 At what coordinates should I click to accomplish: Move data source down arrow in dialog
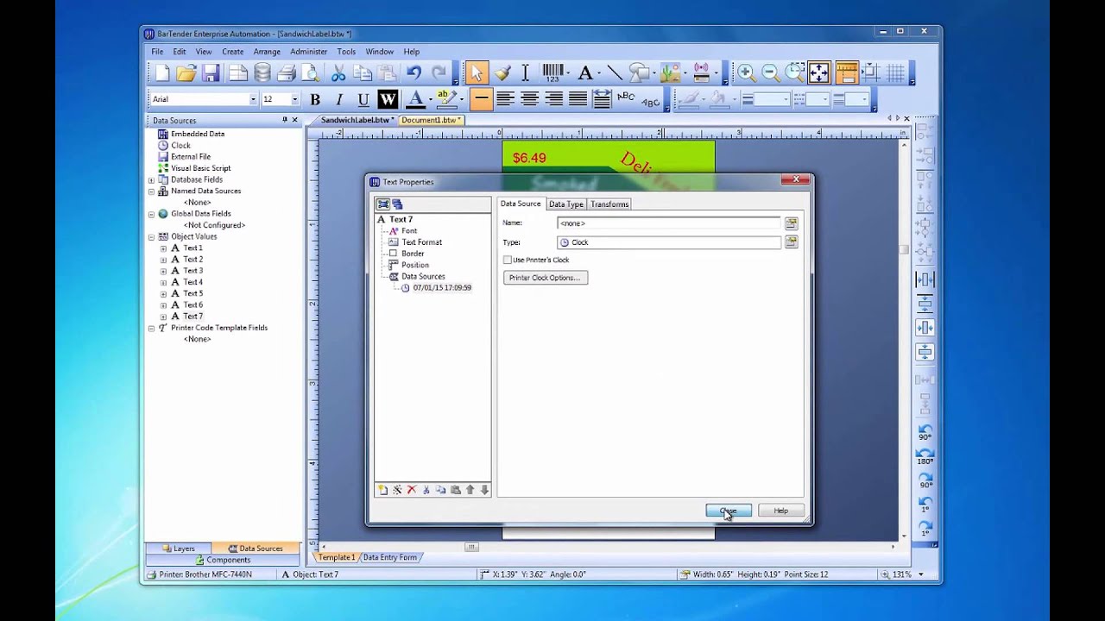click(x=484, y=490)
